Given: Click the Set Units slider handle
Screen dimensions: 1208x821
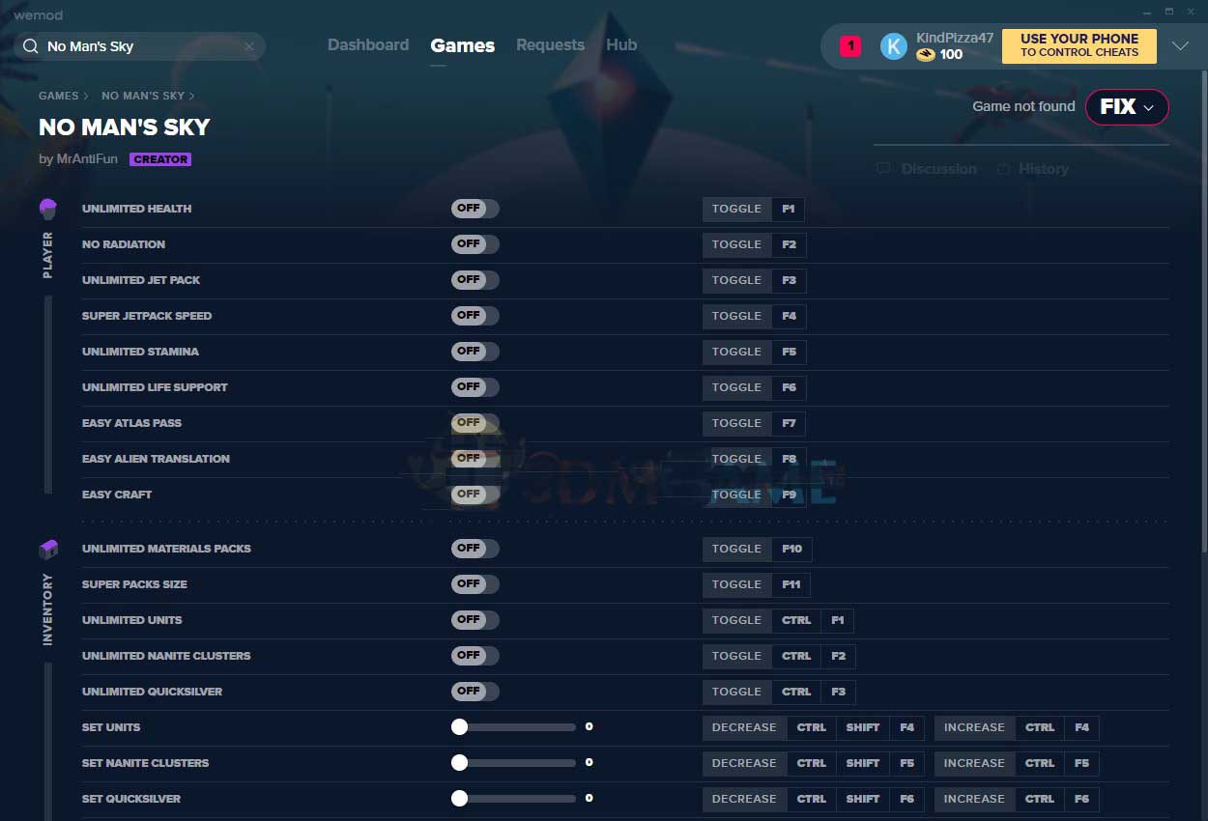Looking at the screenshot, I should tap(459, 727).
